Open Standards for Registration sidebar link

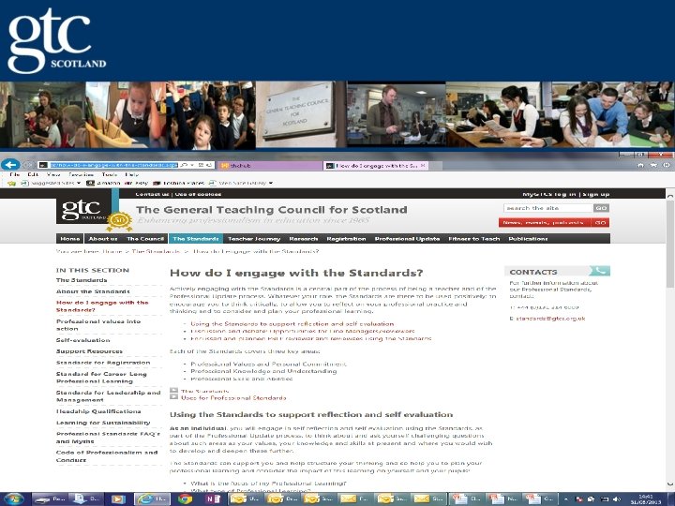click(103, 363)
